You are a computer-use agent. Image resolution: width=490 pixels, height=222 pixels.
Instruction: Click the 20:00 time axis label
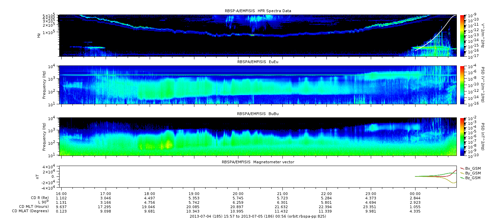(238, 190)
